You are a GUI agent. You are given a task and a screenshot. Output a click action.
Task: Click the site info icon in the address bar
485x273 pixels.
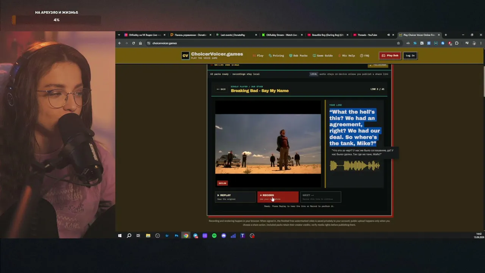(x=149, y=43)
